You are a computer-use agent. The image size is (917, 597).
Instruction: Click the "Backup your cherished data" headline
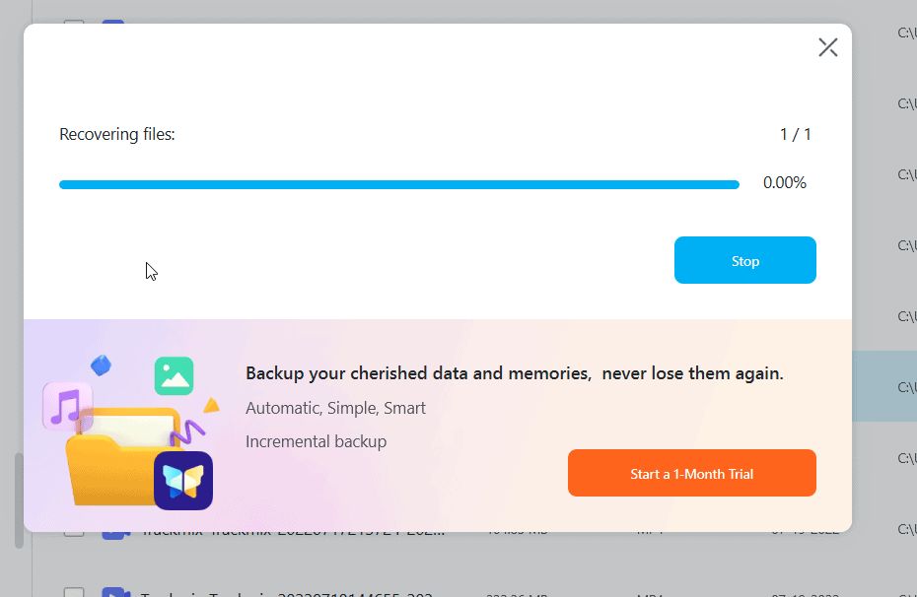tap(514, 374)
